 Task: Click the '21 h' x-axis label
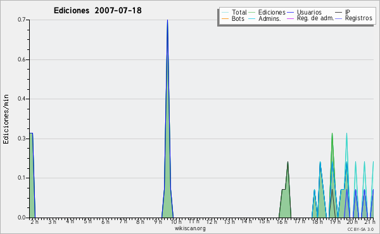[x=370, y=221]
